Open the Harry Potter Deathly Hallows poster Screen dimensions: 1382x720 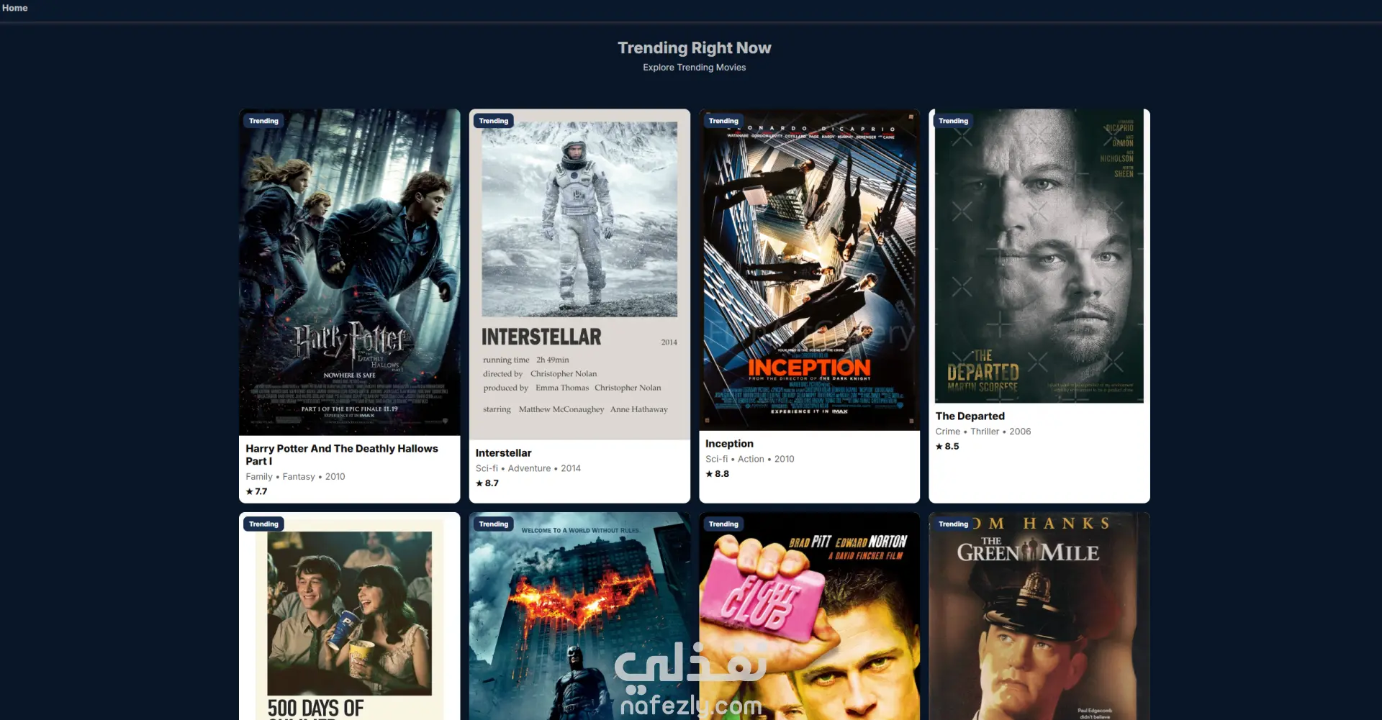click(349, 272)
